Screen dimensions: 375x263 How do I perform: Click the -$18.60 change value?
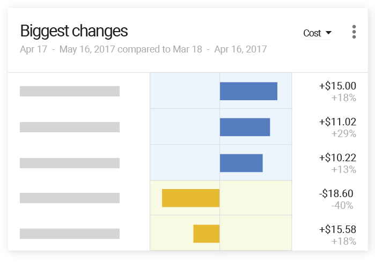[x=337, y=194]
